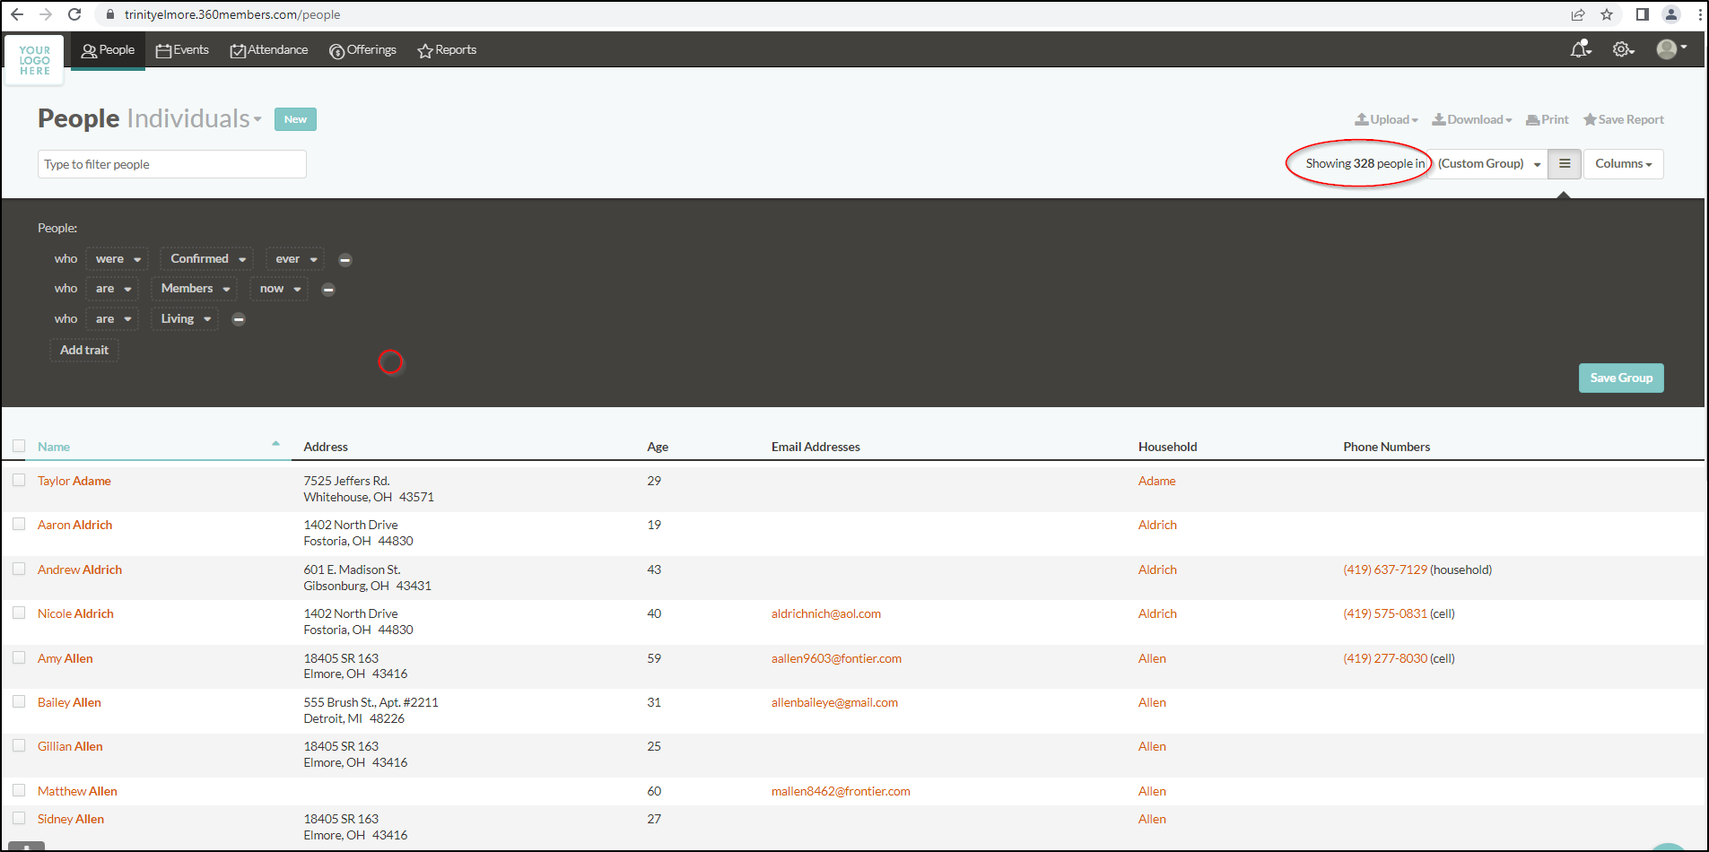The height and width of the screenshot is (852, 1709).
Task: Click the Address column header
Action: (x=326, y=447)
